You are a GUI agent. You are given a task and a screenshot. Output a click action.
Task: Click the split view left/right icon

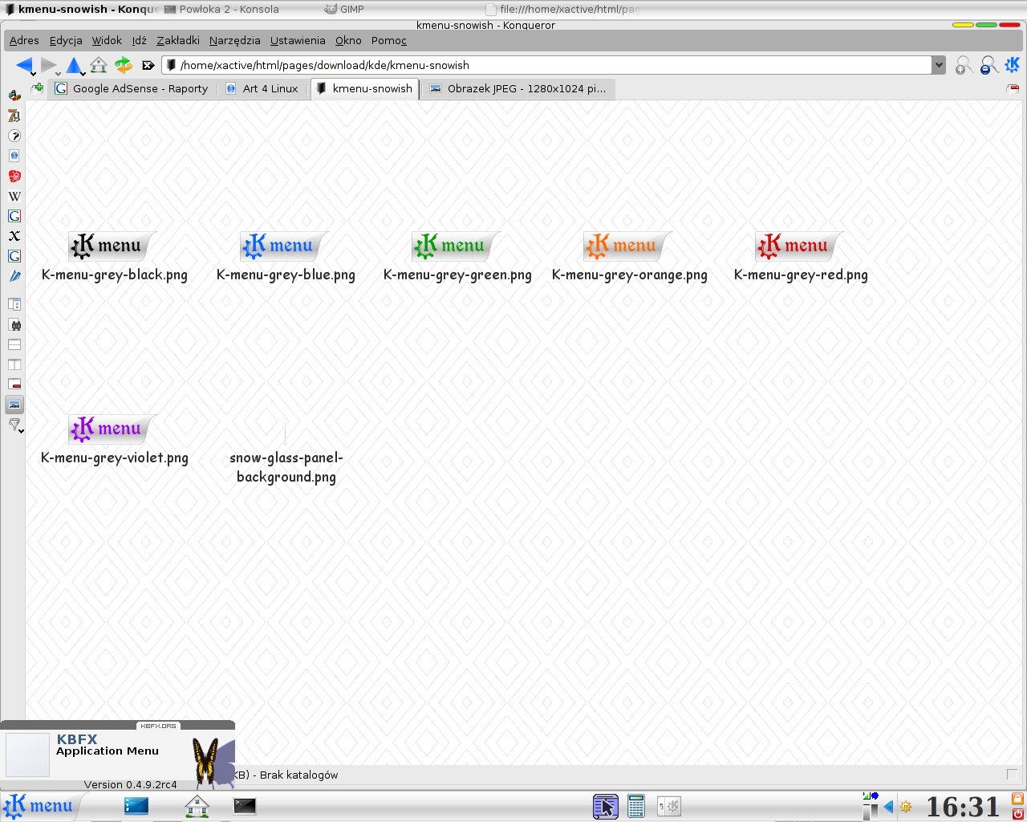[14, 364]
